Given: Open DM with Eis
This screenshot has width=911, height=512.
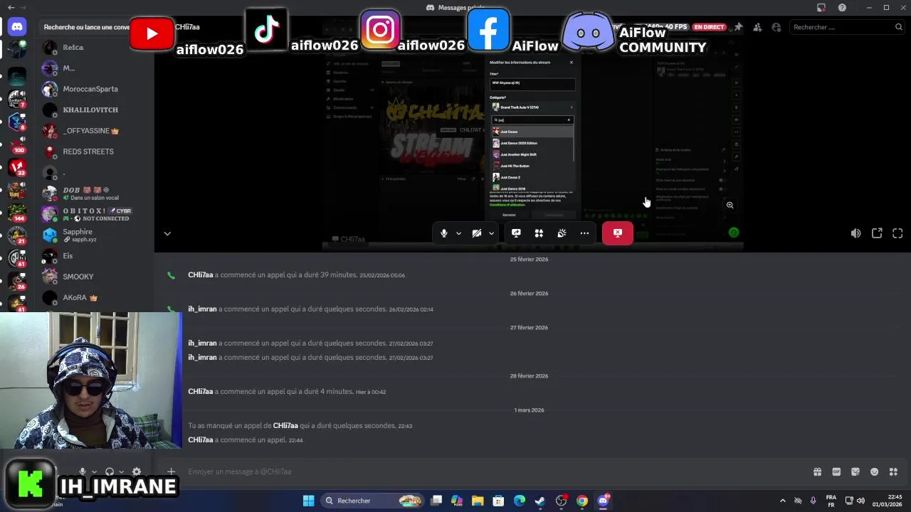Looking at the screenshot, I should 95,256.
